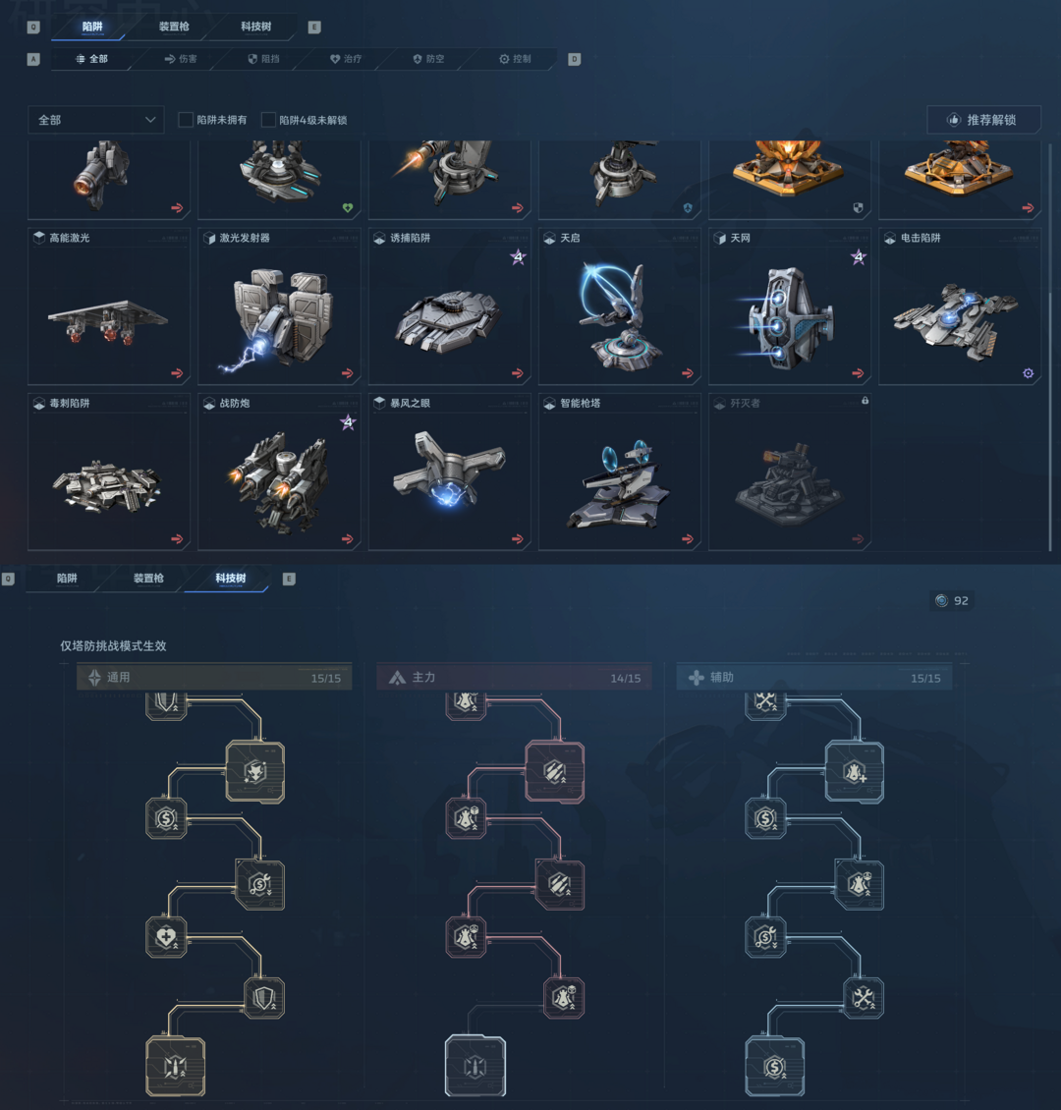Viewport: 1061px width, 1110px height.
Task: Open the lower 陷阱 tab
Action: (67, 579)
